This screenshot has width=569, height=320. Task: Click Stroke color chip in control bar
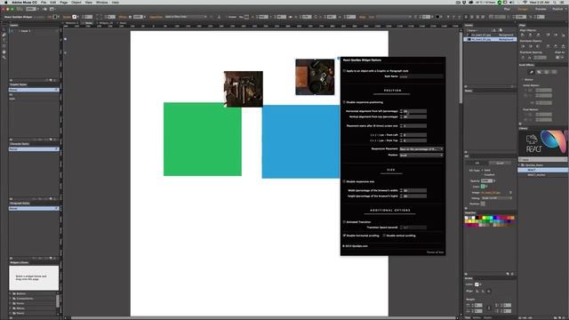pos(75,17)
